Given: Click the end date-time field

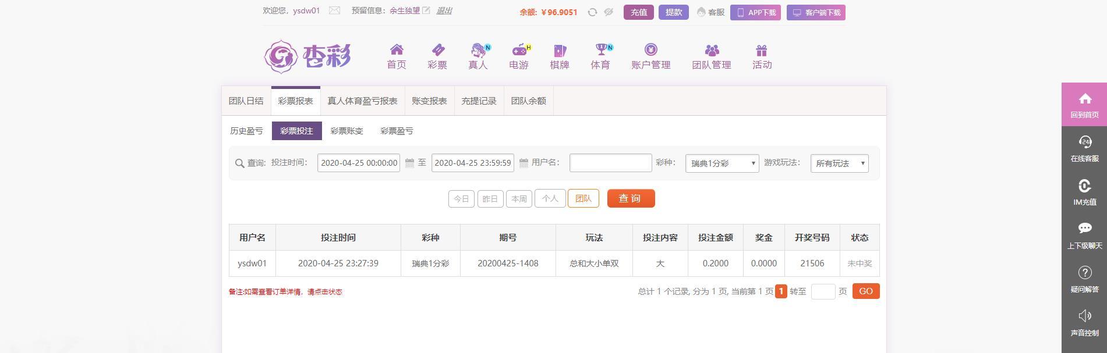Looking at the screenshot, I should 473,163.
